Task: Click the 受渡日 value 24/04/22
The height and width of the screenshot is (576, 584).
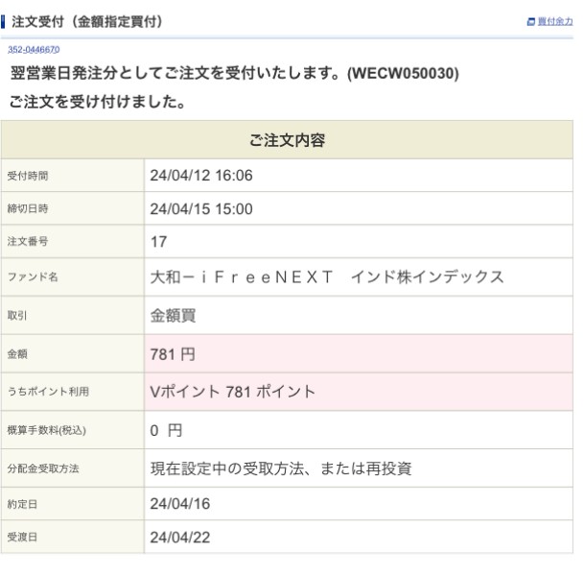Action: [179, 539]
